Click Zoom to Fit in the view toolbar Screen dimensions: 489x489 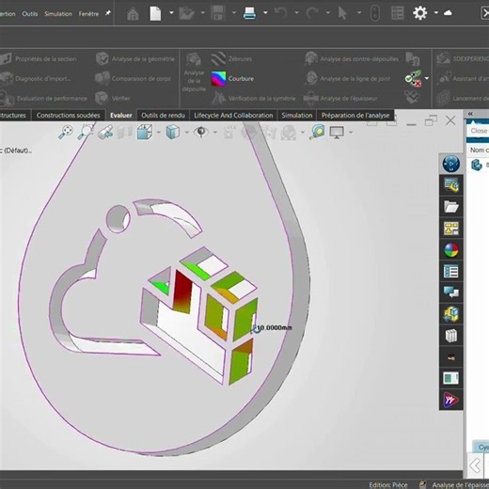tap(66, 132)
